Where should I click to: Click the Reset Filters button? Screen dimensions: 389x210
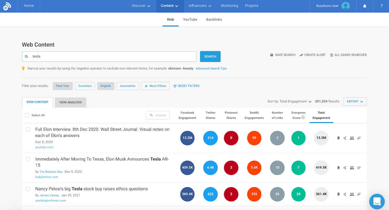[x=186, y=86]
